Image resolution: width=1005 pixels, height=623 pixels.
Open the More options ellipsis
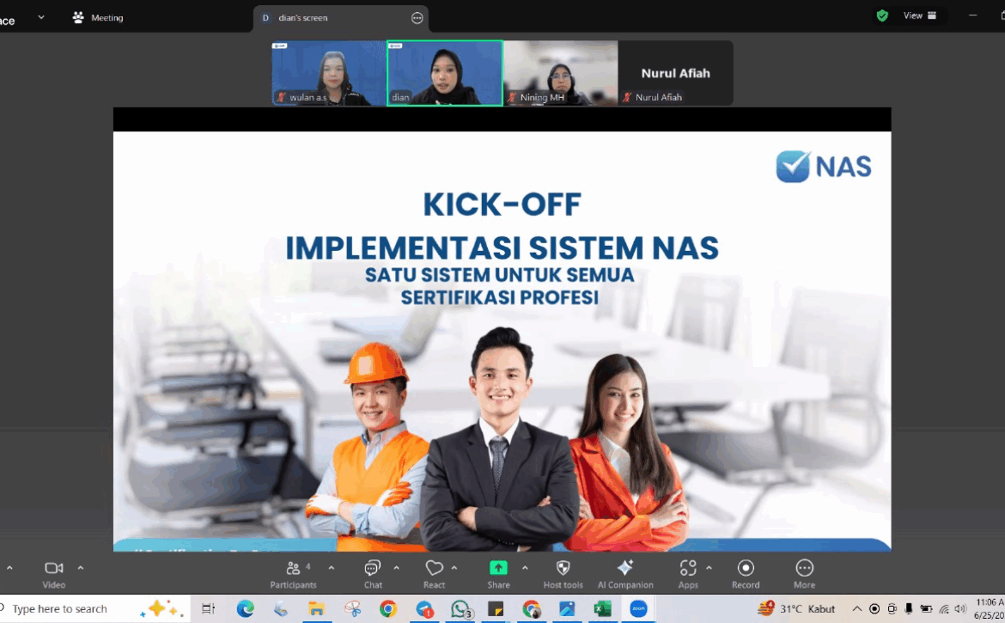click(804, 569)
